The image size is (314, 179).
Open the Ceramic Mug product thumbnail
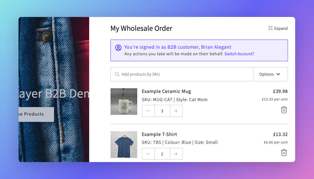[x=124, y=101]
